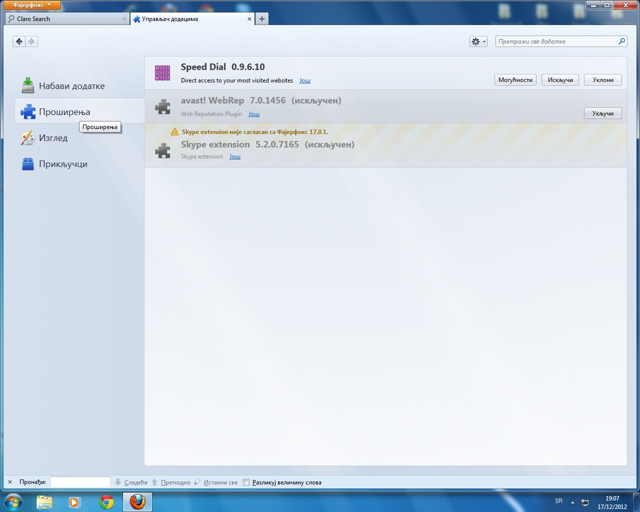Open the Изглед category
640x512 pixels.
pos(79,138)
